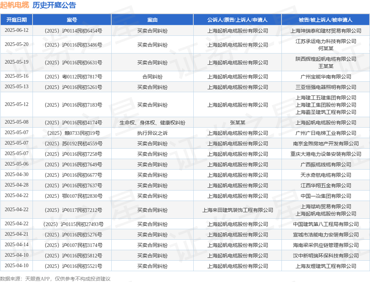This screenshot has height=282, width=370.
Task: Click defendant 王某某
Action: pos(326,66)
